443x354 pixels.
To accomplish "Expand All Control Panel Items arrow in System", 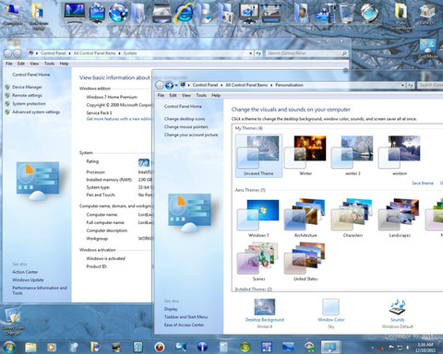I will [x=119, y=53].
